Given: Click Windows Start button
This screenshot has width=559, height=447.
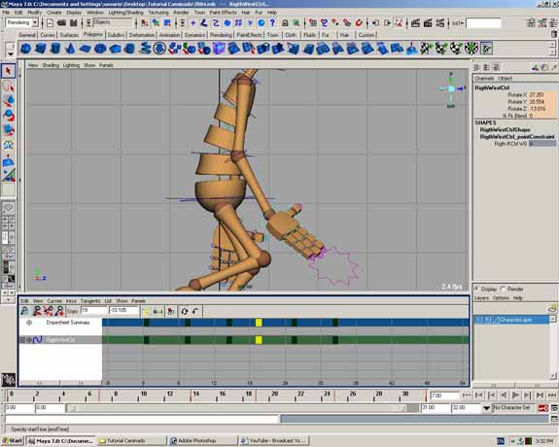Looking at the screenshot, I should (x=12, y=441).
